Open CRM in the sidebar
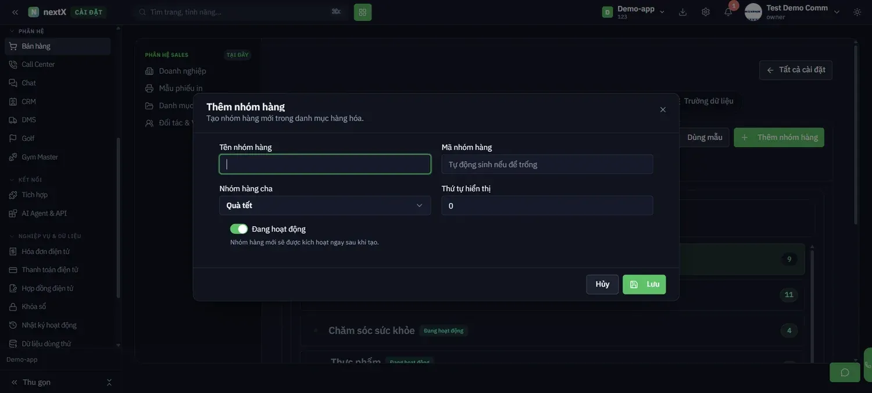Viewport: 872px width, 393px height. pyautogui.click(x=58, y=102)
